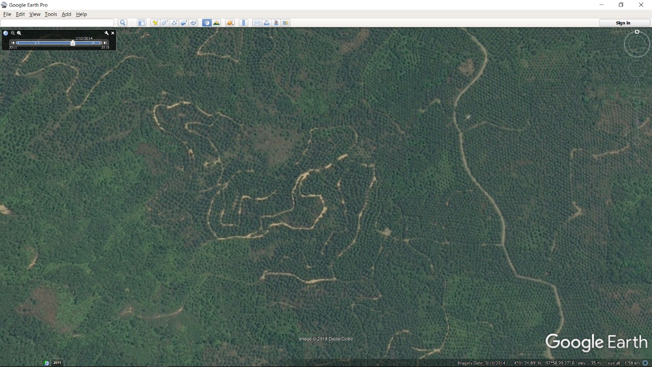Toggle sunlight across the landscape
The image size is (652, 367).
tap(216, 23)
